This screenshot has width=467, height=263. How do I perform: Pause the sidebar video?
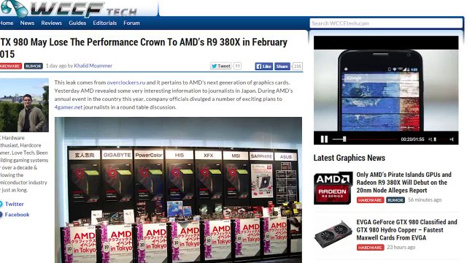tap(324, 140)
